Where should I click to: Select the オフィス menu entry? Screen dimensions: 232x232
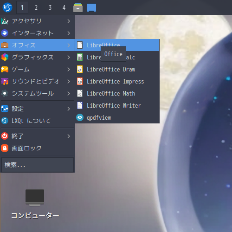(x=38, y=45)
